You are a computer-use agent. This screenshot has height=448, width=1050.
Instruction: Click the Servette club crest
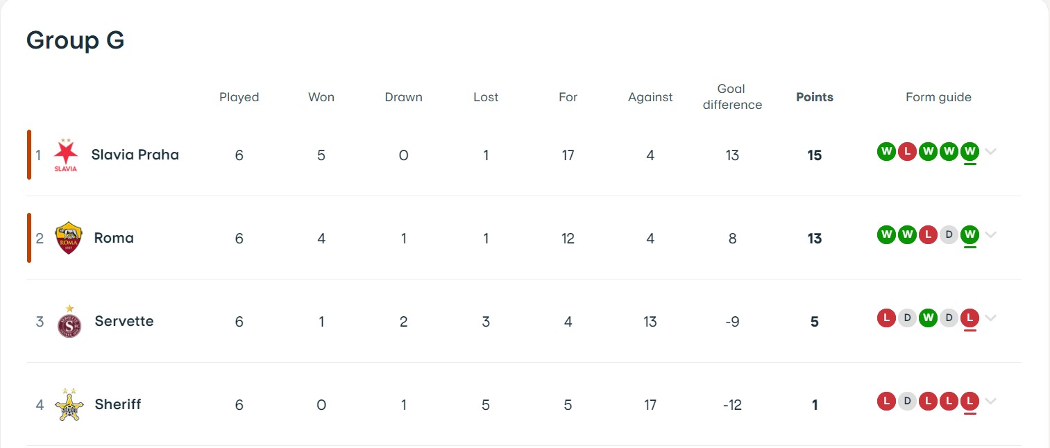pos(69,321)
